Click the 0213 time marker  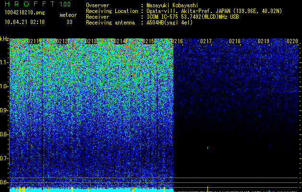[x=91, y=41]
